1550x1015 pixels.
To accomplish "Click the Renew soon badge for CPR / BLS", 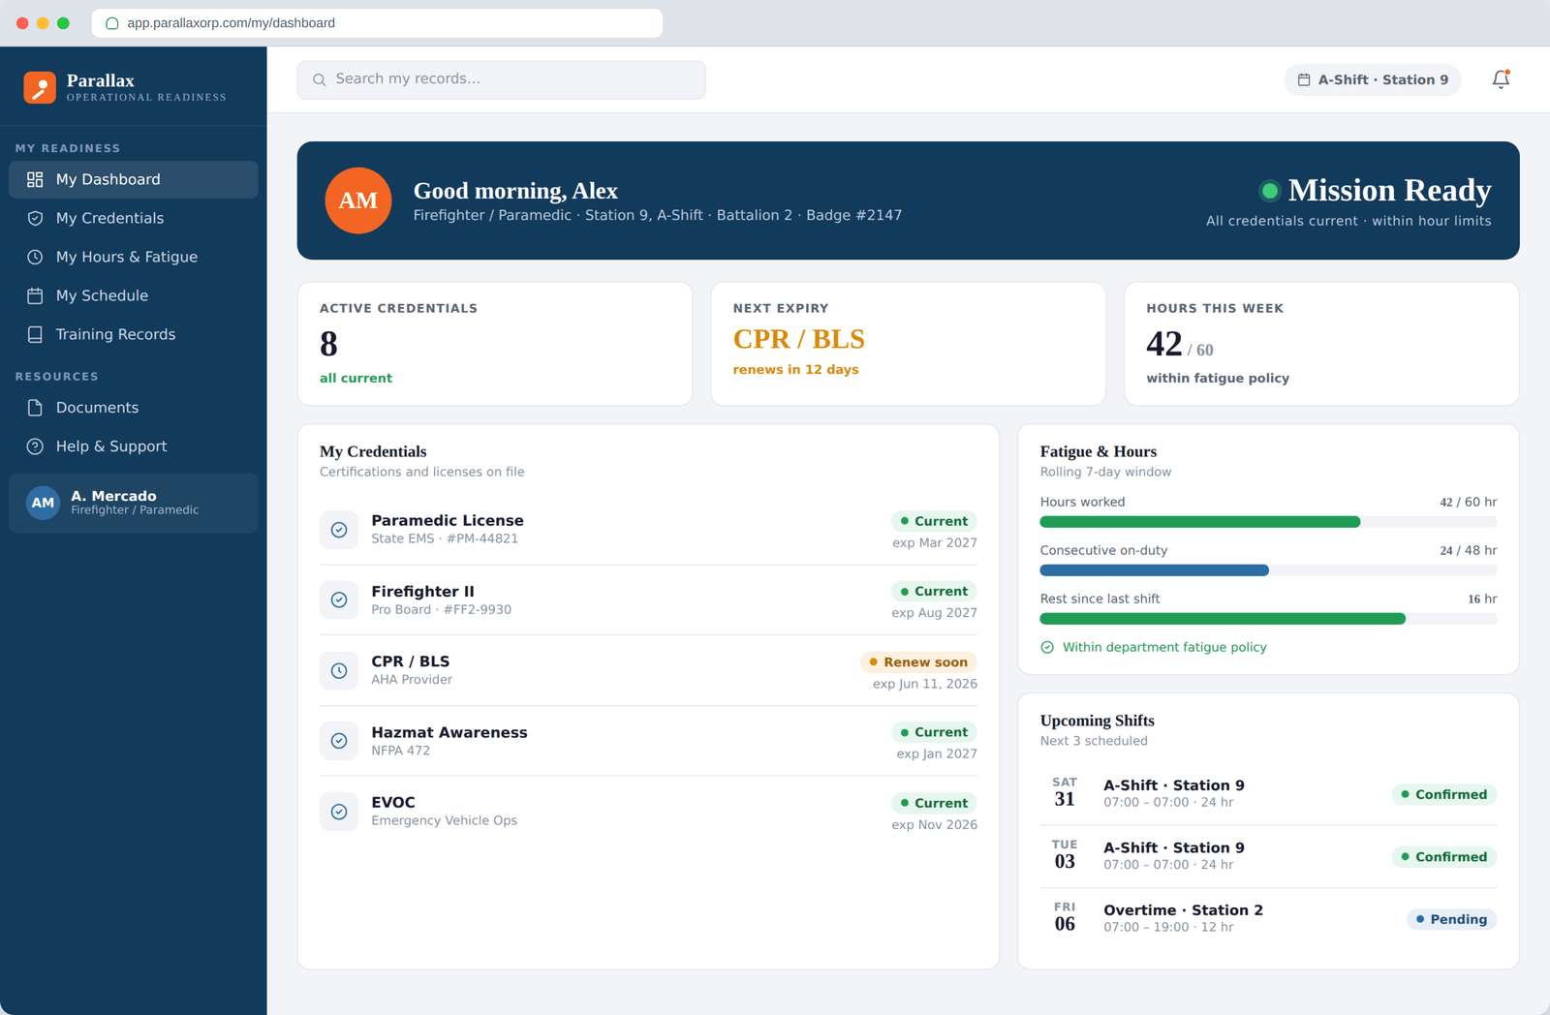I will click(918, 662).
